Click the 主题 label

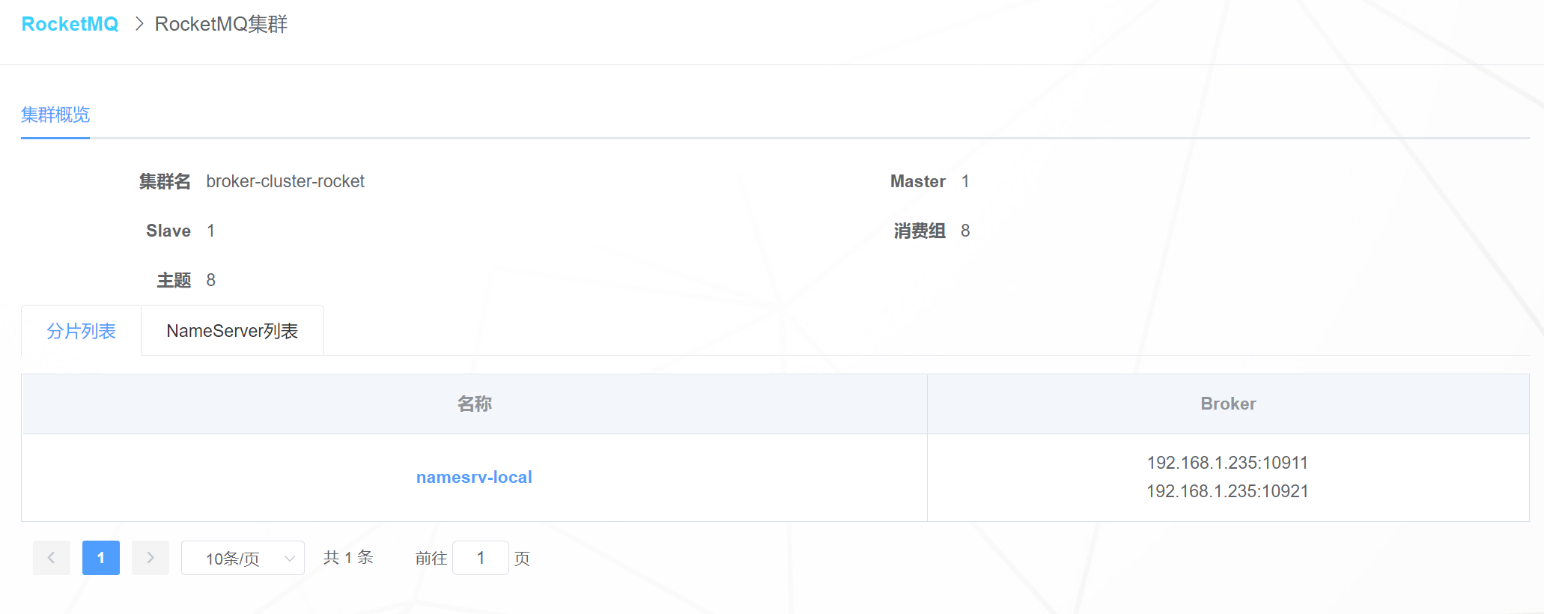174,280
